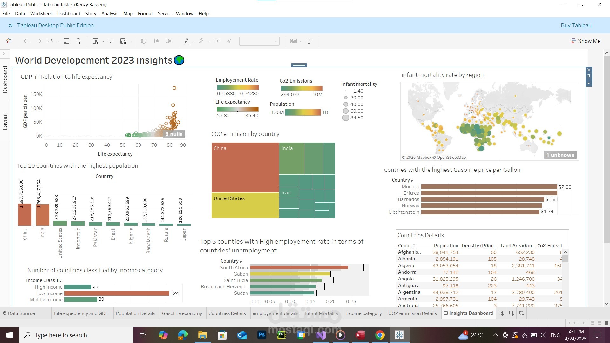Open the Highlight dropdown arrow

tap(193, 41)
